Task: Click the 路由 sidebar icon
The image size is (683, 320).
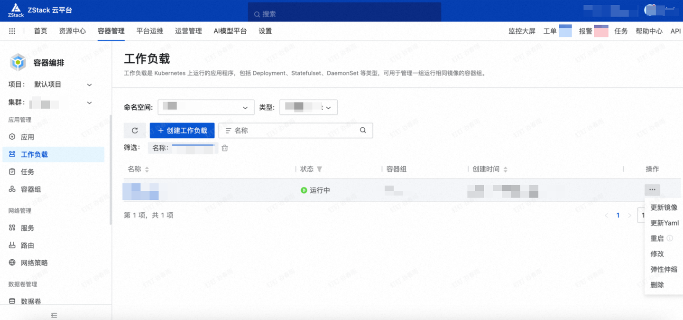Action: [x=12, y=245]
